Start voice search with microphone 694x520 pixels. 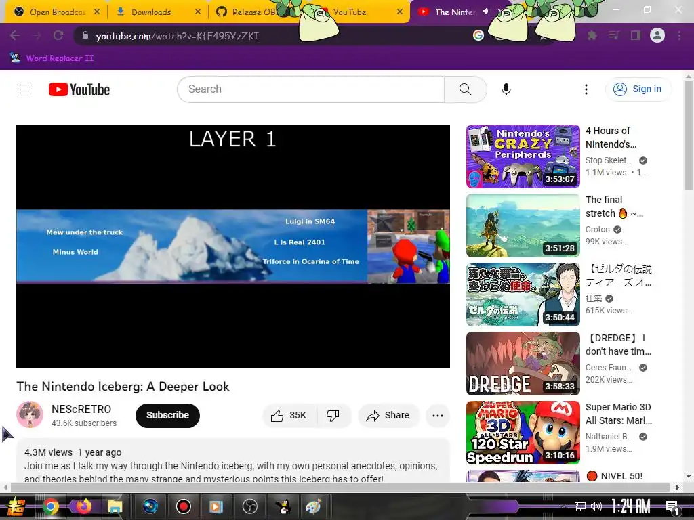coord(506,89)
